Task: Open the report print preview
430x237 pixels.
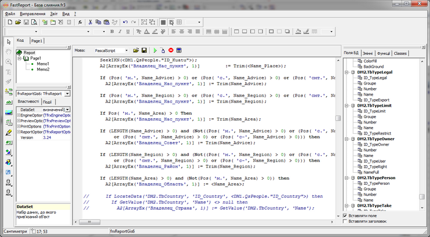Action: click(34, 22)
